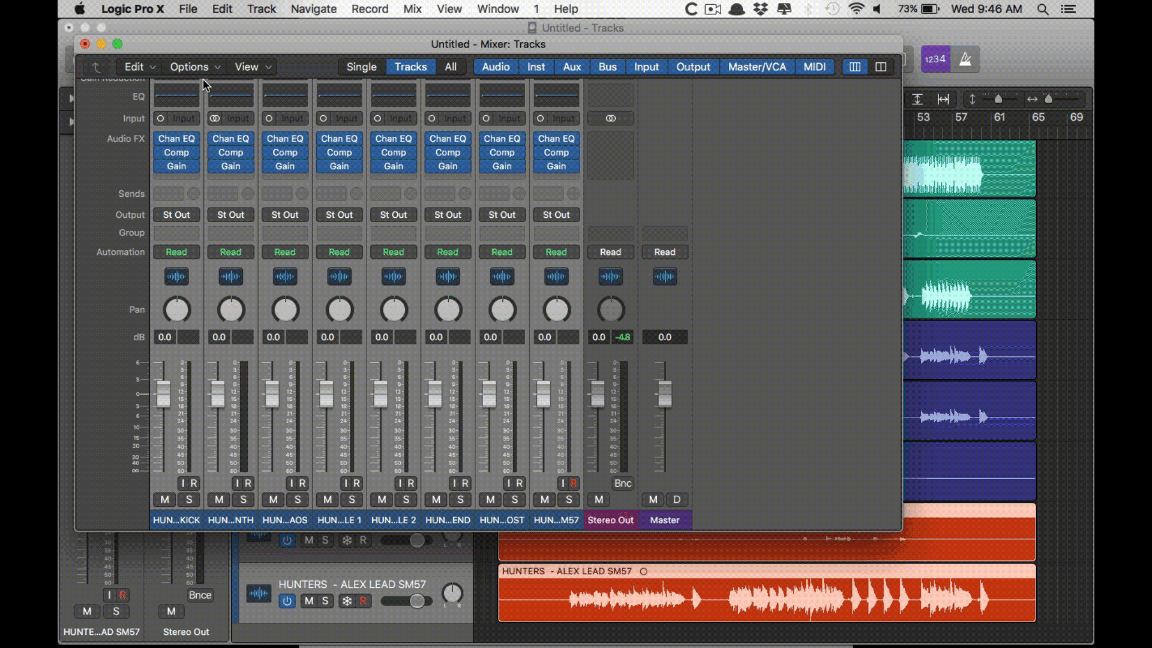Click the horizontal auto zoom icon
This screenshot has width=1152, height=648.
943,99
